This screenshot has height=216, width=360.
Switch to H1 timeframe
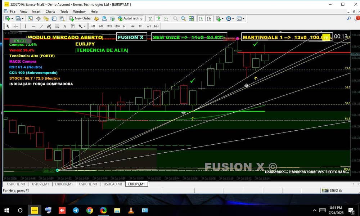[x=125, y=26]
